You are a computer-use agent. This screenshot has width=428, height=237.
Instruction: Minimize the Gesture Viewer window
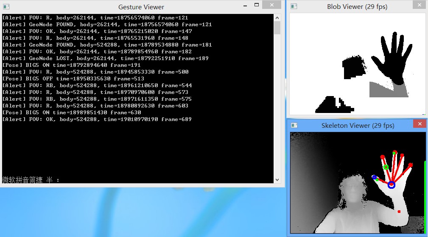click(245, 6)
